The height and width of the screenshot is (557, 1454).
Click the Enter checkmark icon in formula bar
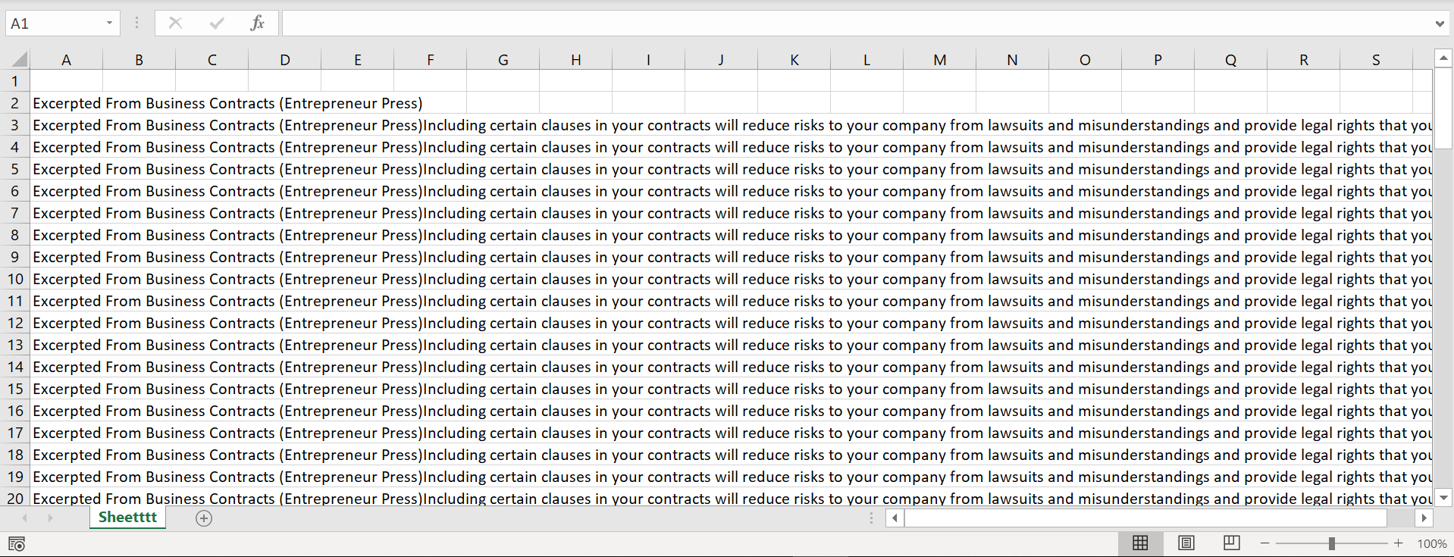pos(217,23)
